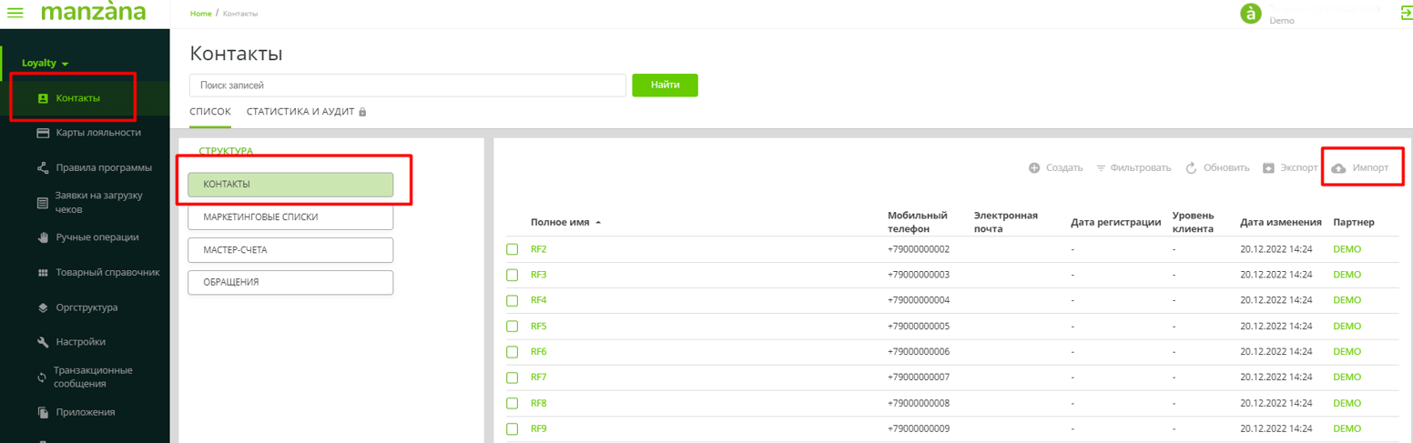The height and width of the screenshot is (443, 1413).
Task: Click the Export toolbar icon
Action: pos(1269,168)
